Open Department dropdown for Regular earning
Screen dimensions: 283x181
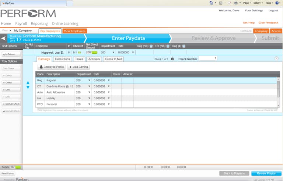point(89,80)
